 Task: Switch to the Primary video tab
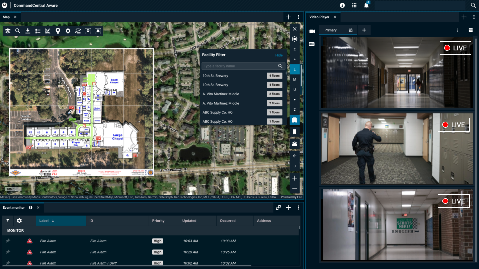tap(331, 30)
